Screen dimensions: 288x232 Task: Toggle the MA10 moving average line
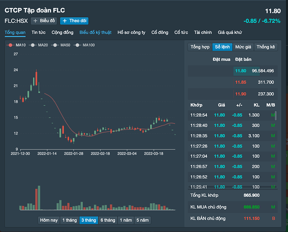17,45
